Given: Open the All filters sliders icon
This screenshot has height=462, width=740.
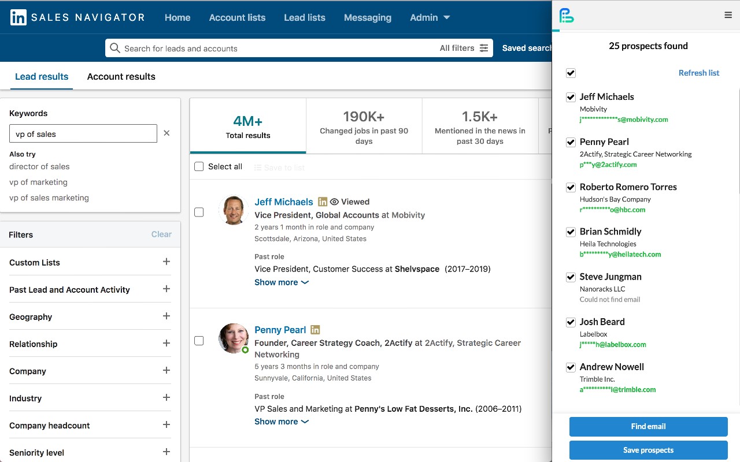Looking at the screenshot, I should [484, 48].
